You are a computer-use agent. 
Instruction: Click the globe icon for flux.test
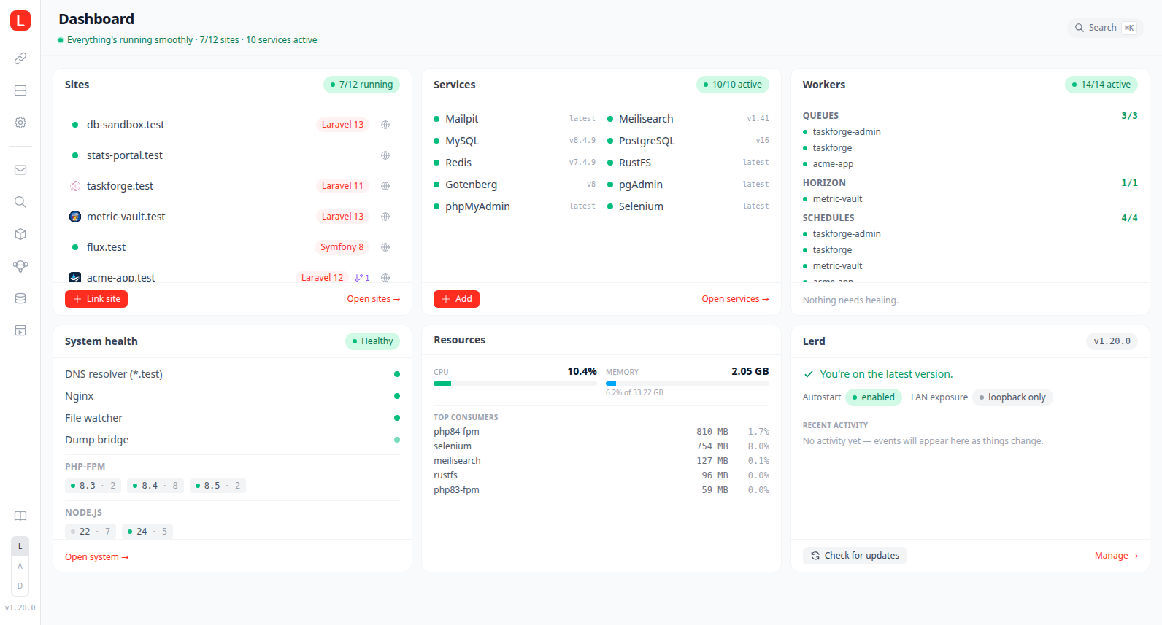(x=385, y=247)
